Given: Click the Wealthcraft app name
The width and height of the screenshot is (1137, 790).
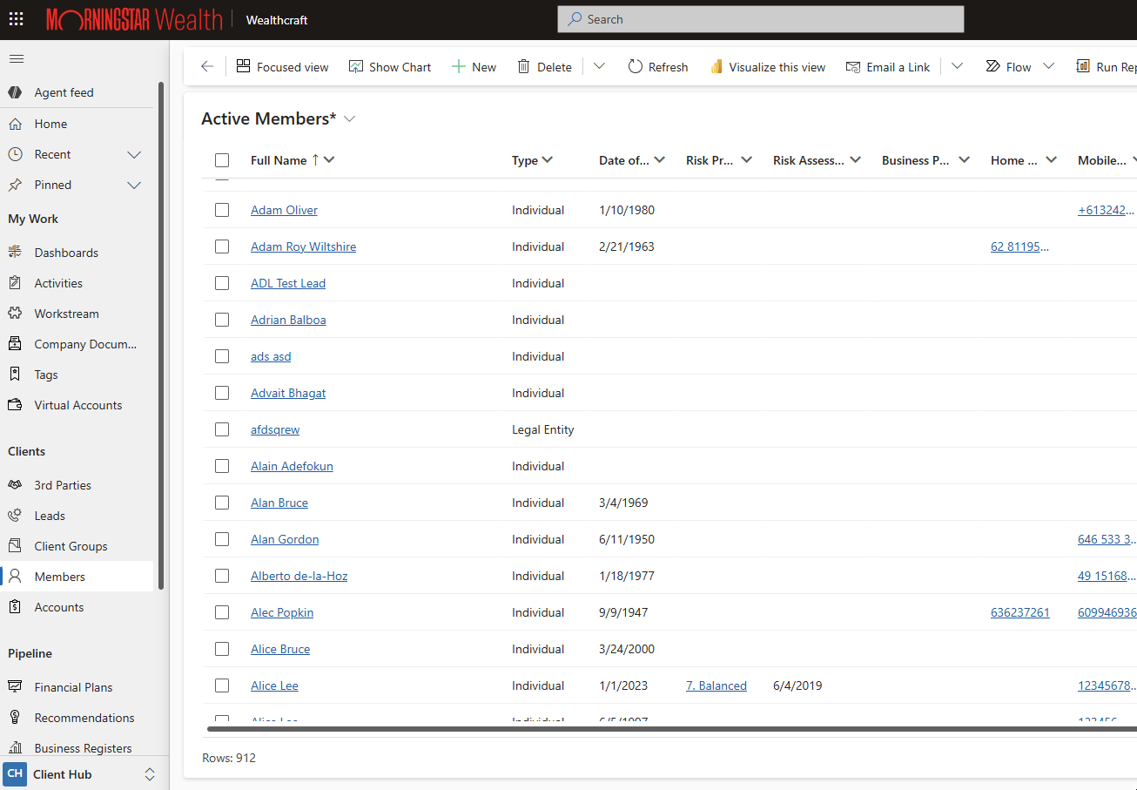Looking at the screenshot, I should pyautogui.click(x=277, y=19).
